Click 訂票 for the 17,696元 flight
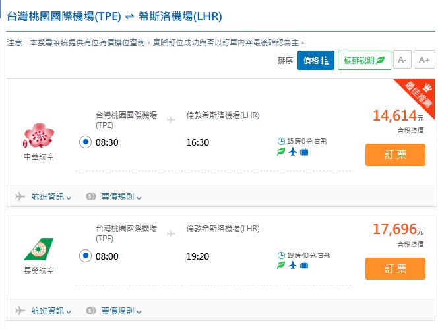438x329 pixels. click(x=395, y=268)
